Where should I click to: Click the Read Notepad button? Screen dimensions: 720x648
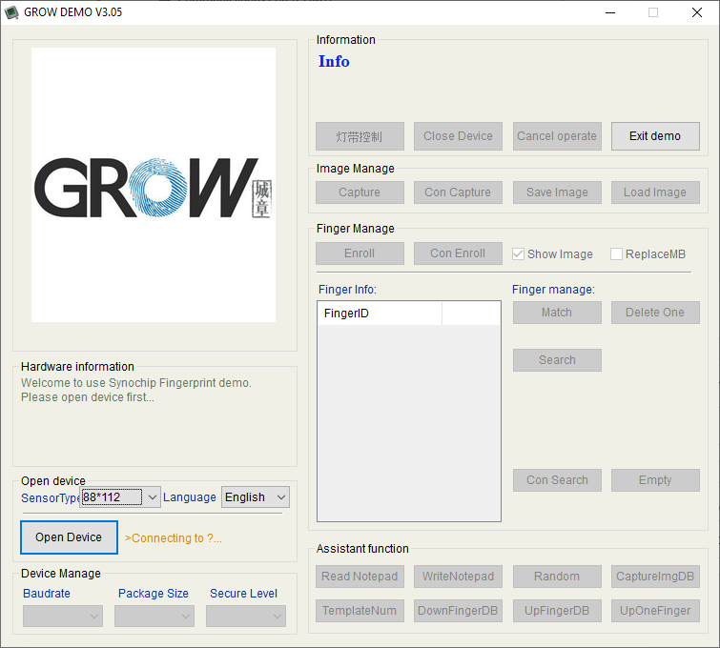click(360, 577)
